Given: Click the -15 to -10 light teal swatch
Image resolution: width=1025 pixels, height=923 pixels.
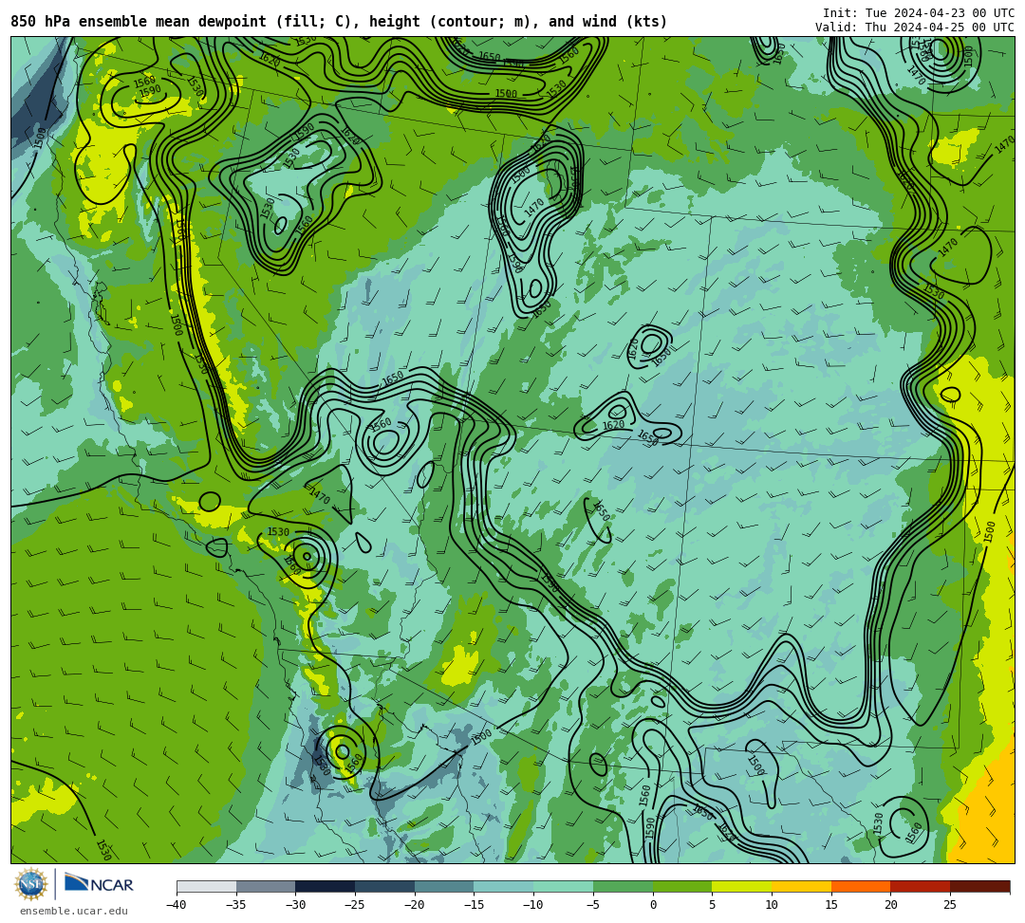Looking at the screenshot, I should click(504, 886).
